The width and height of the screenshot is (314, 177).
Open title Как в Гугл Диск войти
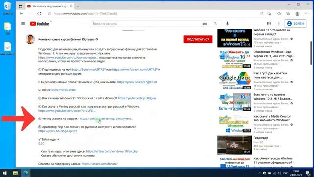pyautogui.click(x=270, y=75)
